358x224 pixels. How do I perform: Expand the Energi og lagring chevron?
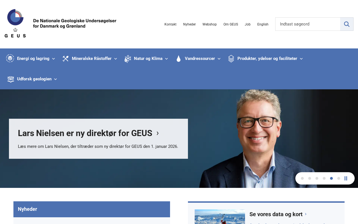click(x=53, y=59)
